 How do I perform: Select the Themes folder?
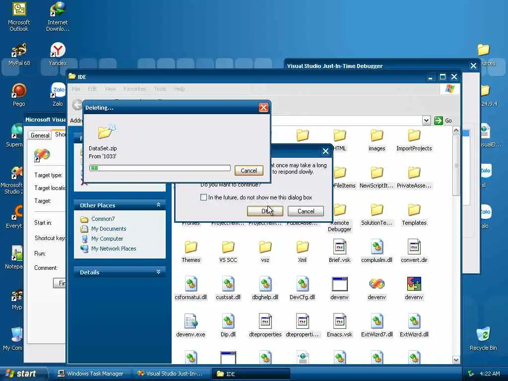[191, 252]
